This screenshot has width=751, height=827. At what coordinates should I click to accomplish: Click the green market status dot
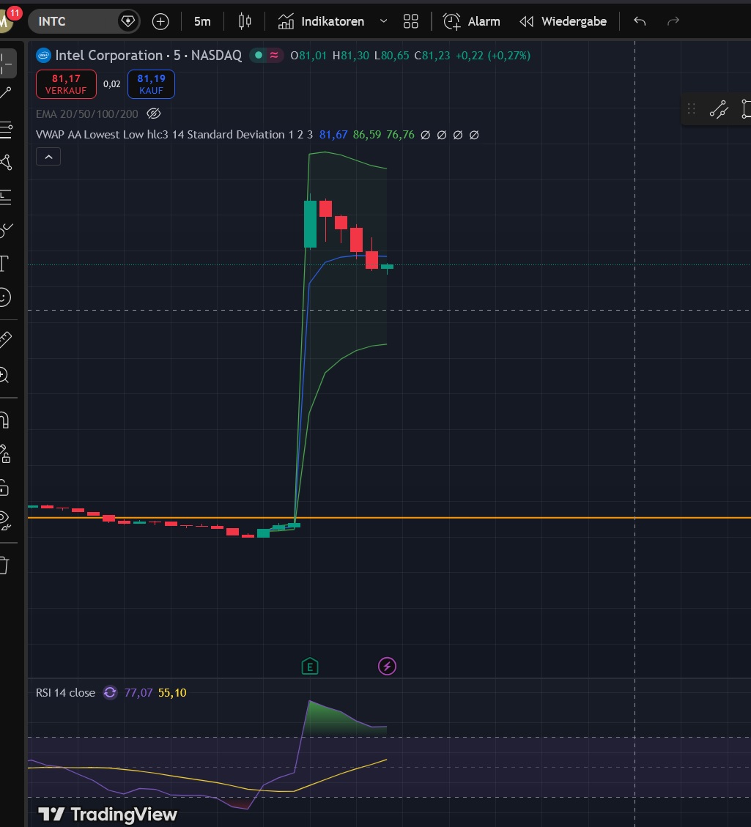259,56
